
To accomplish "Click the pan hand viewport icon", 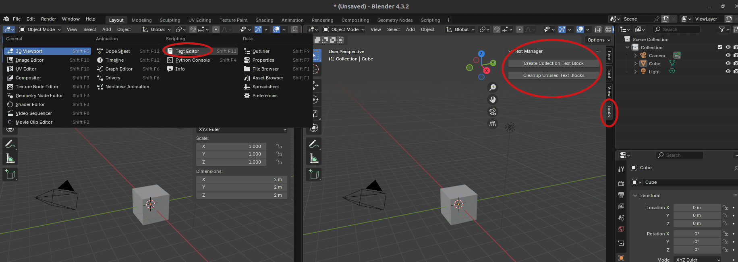I will (493, 100).
